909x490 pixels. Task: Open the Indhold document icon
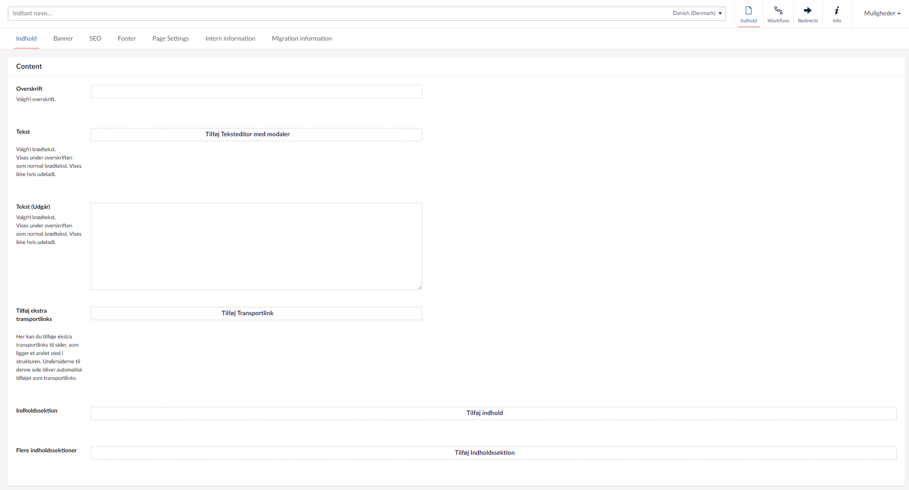tap(748, 14)
